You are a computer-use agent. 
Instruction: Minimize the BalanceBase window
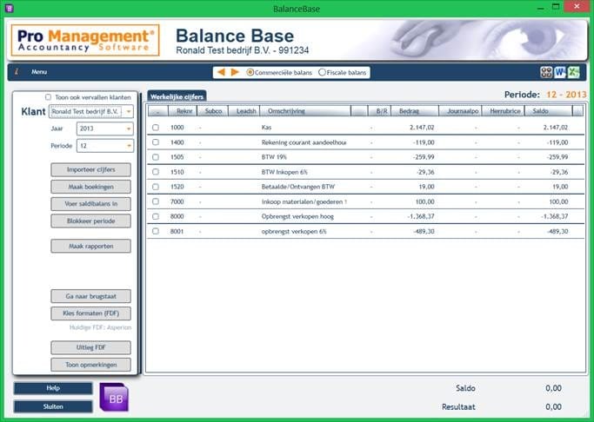[541, 7]
